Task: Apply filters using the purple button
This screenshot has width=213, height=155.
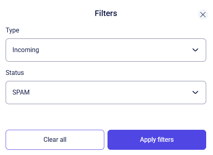Action: [157, 140]
